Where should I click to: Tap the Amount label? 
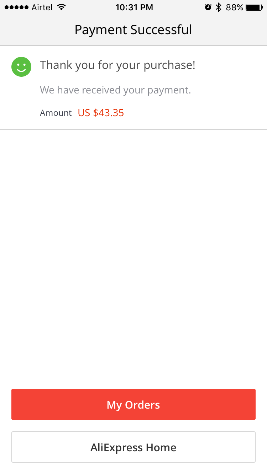tap(56, 113)
